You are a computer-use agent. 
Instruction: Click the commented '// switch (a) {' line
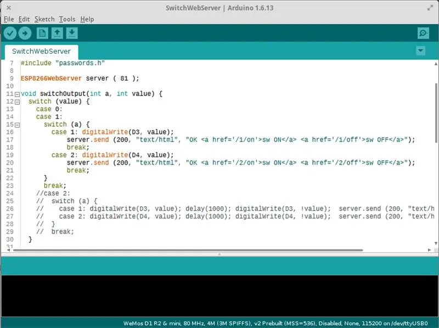(x=66, y=201)
